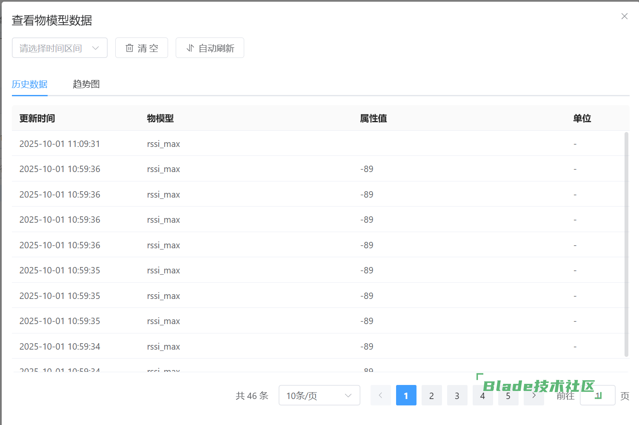Click the sort arrows icon beside 自动刷新

pyautogui.click(x=190, y=48)
